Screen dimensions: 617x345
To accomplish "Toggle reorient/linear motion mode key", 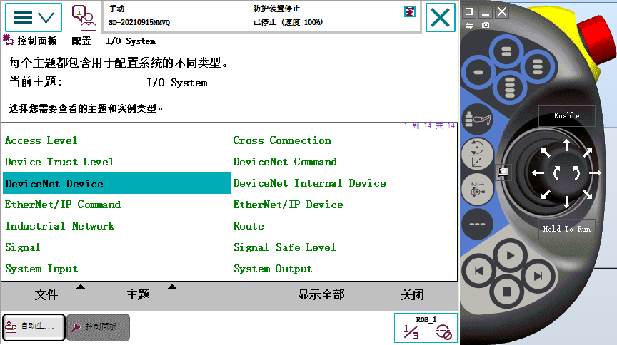I will pos(477,154).
